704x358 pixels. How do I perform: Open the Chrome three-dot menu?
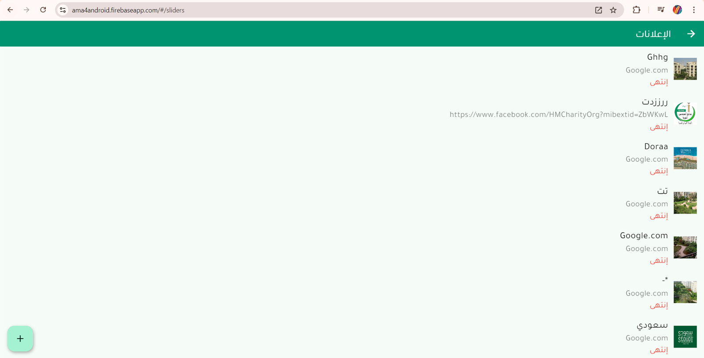694,10
